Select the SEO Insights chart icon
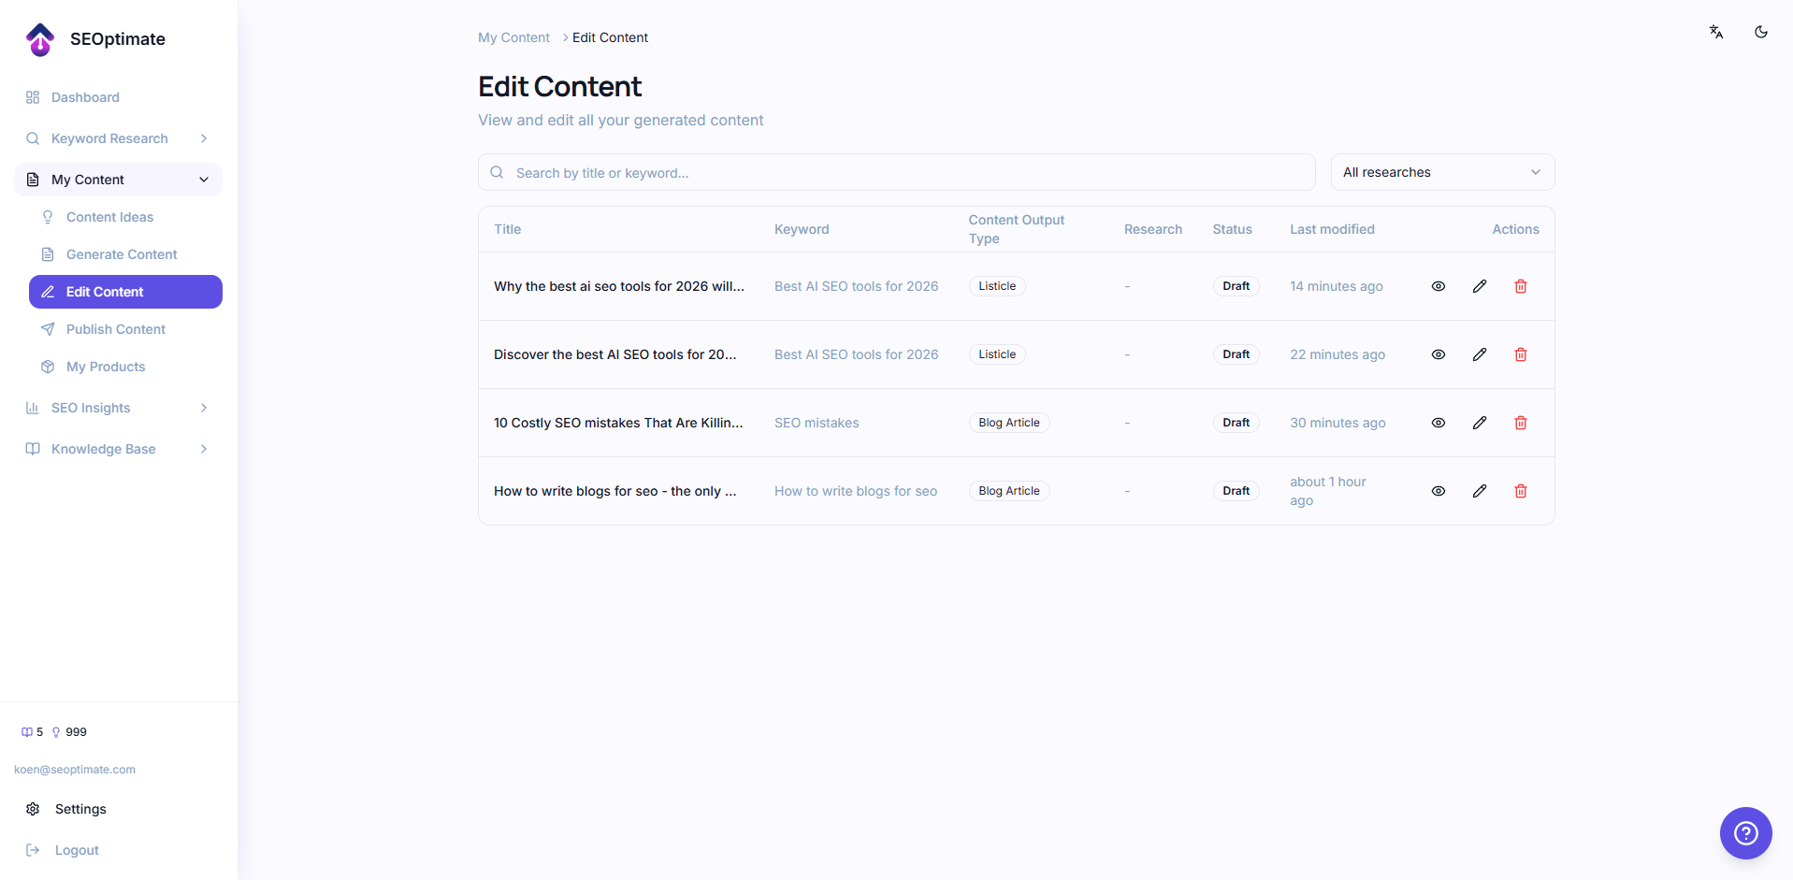This screenshot has height=880, width=1793. click(33, 408)
